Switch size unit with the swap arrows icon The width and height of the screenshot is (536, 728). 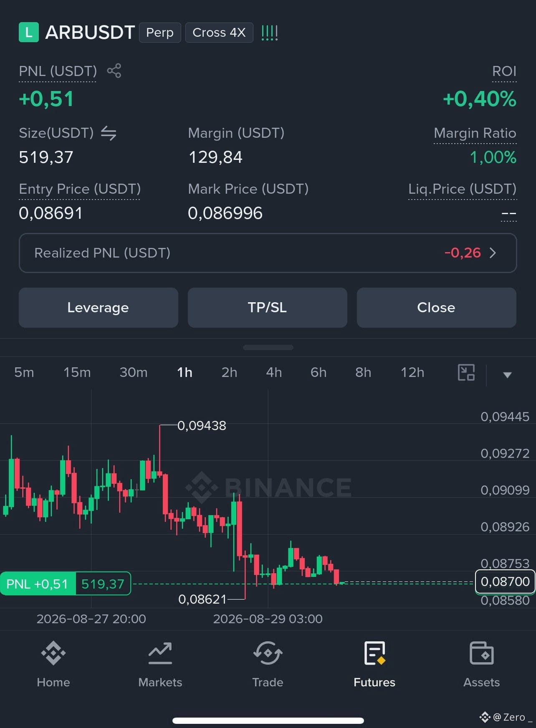pos(109,133)
